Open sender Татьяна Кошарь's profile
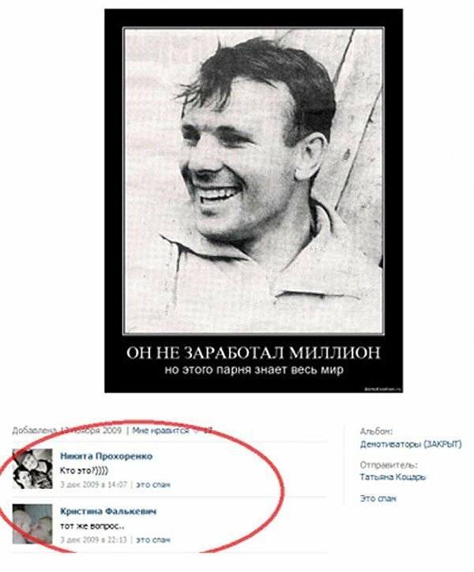 (393, 477)
